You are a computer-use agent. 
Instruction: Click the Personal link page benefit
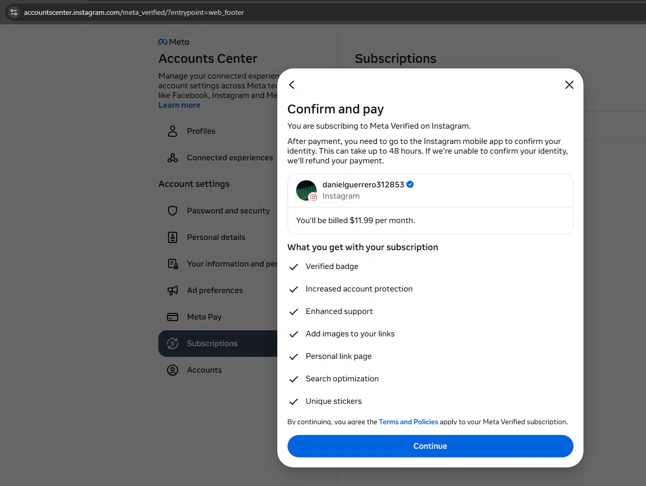(339, 356)
